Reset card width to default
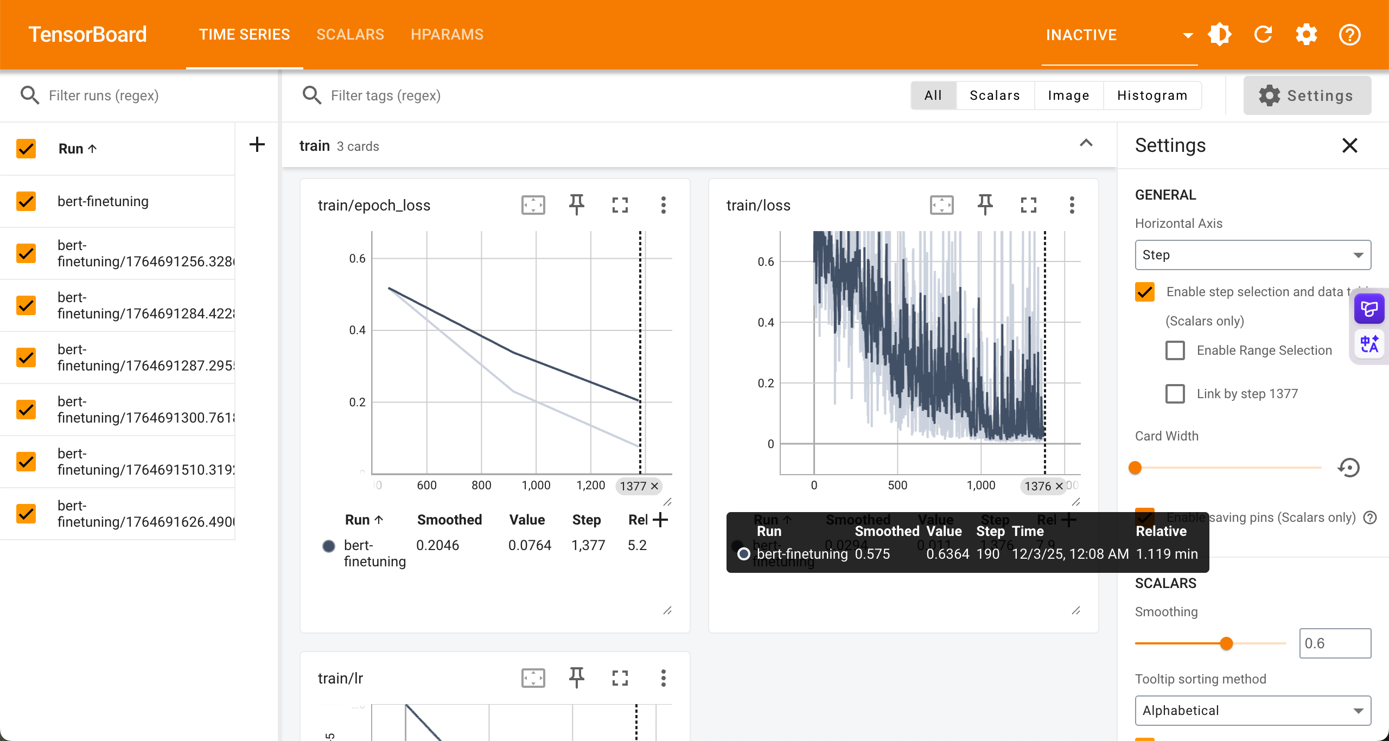The image size is (1389, 741). click(x=1349, y=468)
